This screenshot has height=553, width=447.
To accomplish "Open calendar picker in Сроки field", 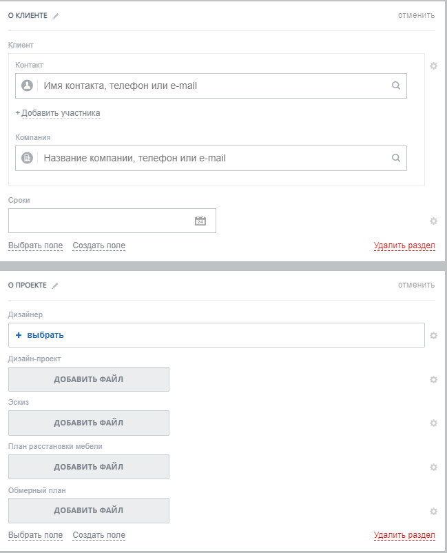I will click(200, 221).
